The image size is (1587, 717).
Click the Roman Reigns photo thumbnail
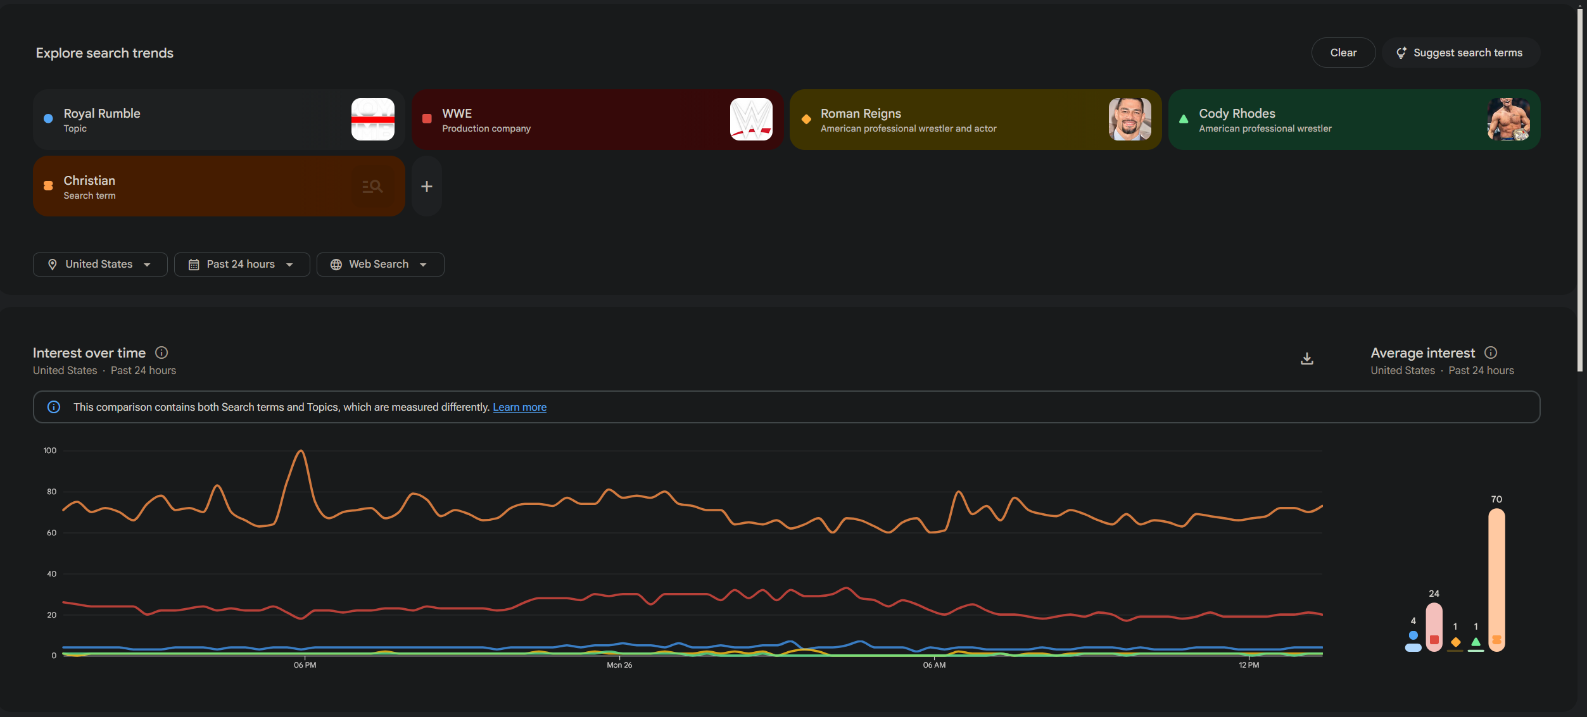(1129, 120)
